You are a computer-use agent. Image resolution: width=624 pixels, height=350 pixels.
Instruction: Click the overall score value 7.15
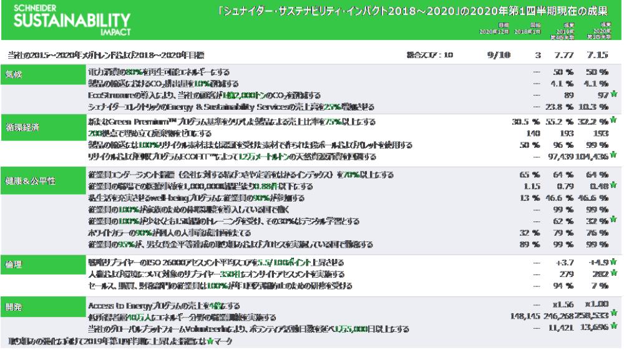click(x=596, y=55)
